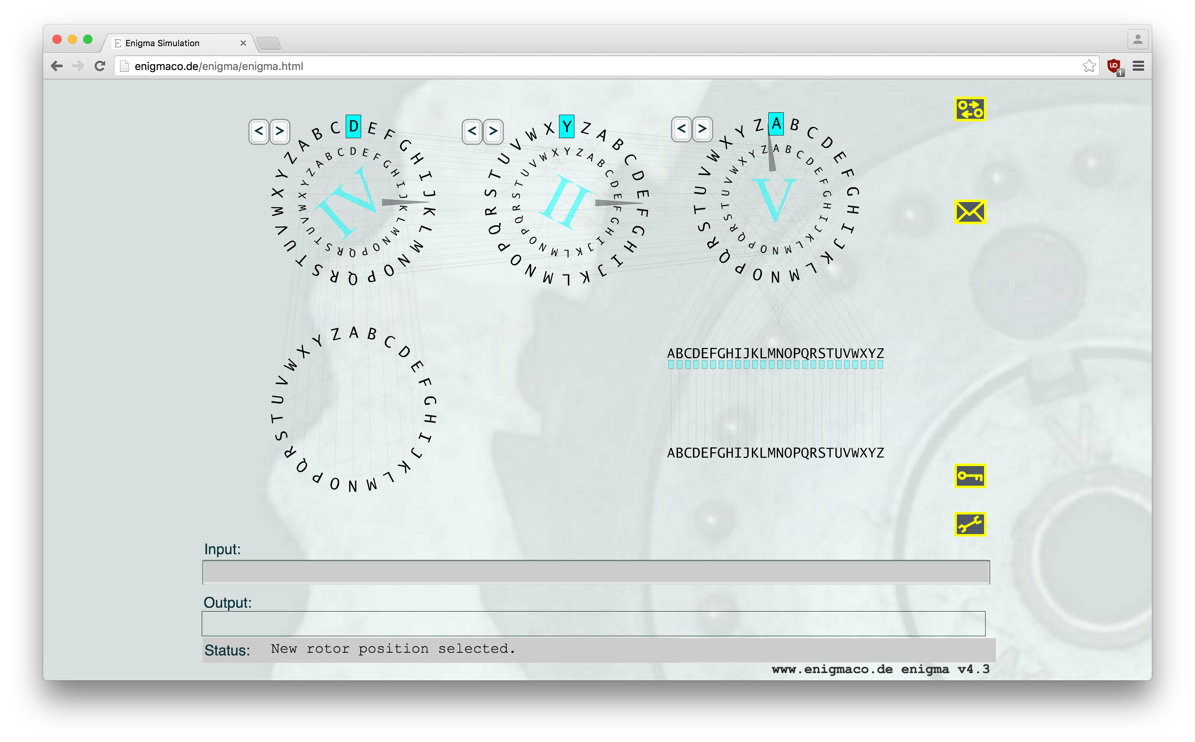1195x742 pixels.
Task: Click the 'Input:' label
Action: point(222,549)
